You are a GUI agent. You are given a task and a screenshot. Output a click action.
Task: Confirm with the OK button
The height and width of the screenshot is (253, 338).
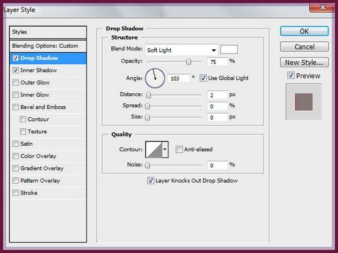[x=304, y=31]
